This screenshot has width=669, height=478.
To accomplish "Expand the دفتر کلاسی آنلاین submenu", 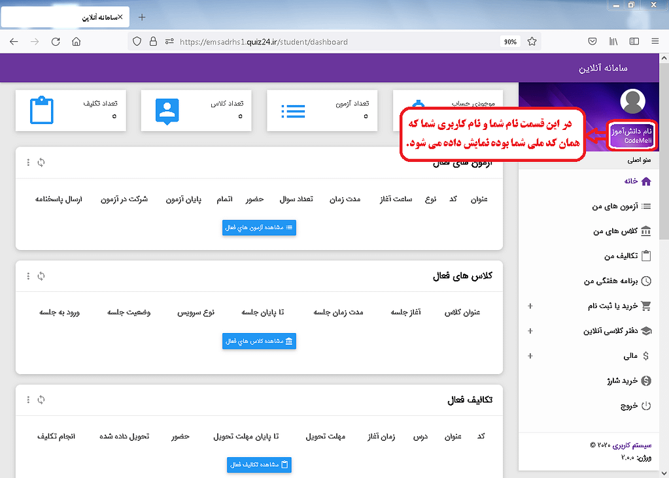I will point(530,331).
